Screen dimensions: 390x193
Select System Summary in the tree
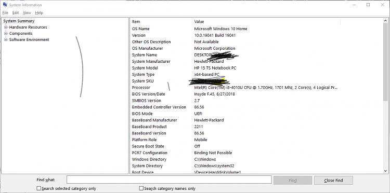[19, 21]
